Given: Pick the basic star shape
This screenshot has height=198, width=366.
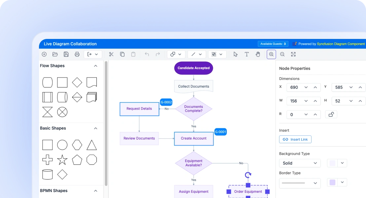Looking at the screenshot, I should [x=62, y=160].
